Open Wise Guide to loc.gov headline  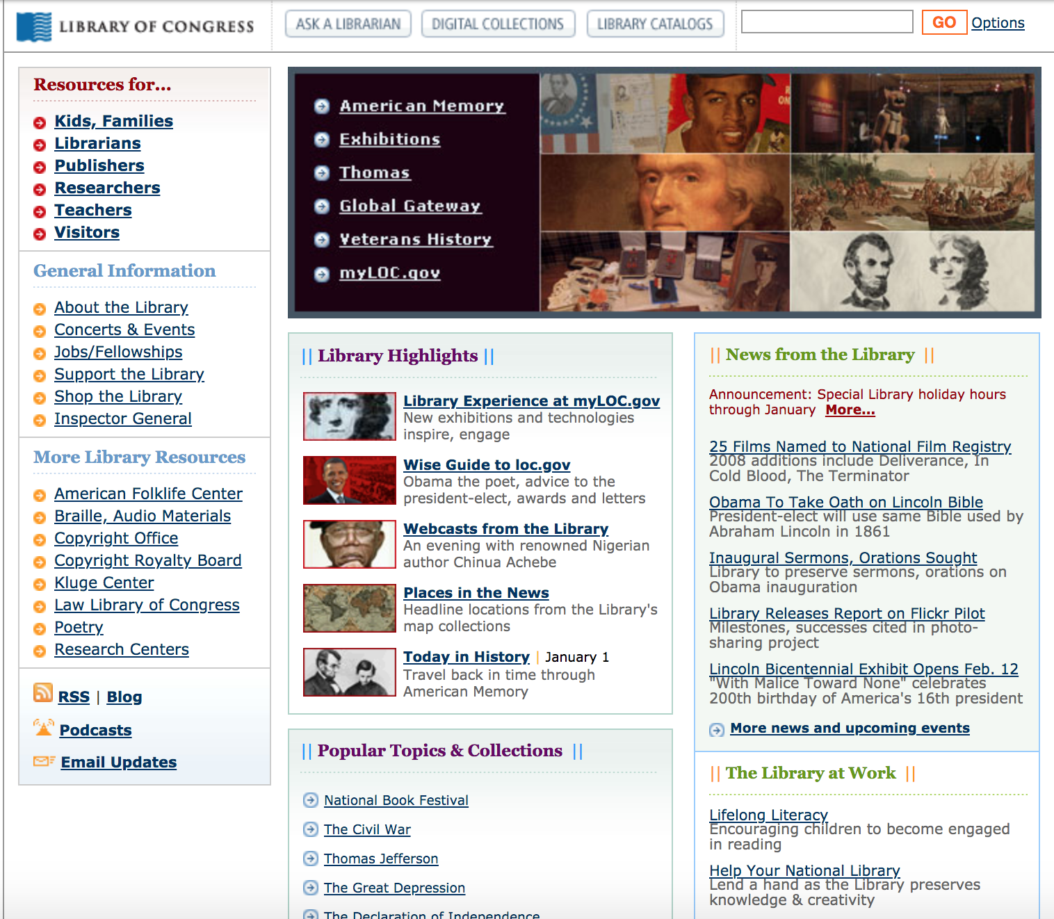(x=487, y=464)
